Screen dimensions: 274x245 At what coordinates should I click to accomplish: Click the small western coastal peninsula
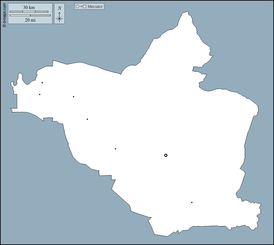point(20,77)
